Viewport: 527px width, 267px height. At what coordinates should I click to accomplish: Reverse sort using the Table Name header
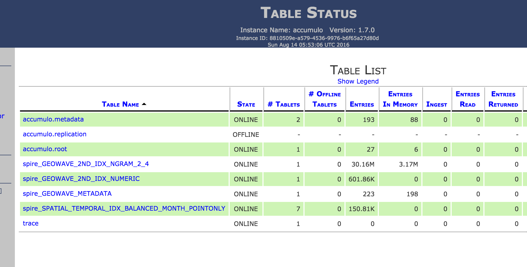click(x=120, y=104)
